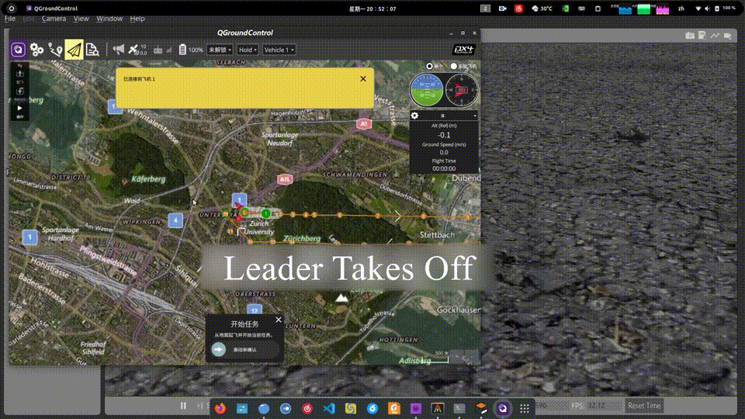The image size is (745, 419).
Task: Select the Fly view paper plane icon
Action: pyautogui.click(x=74, y=50)
